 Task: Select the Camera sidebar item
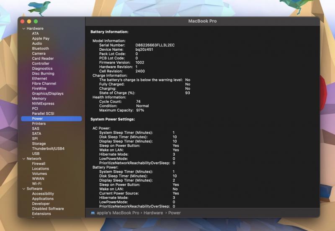point(39,54)
